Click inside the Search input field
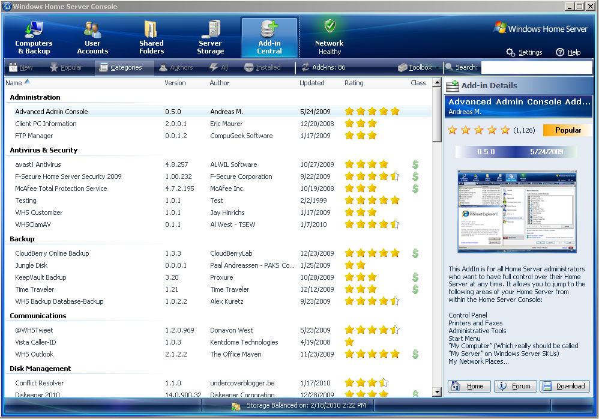This screenshot has width=599, height=419. [x=537, y=68]
